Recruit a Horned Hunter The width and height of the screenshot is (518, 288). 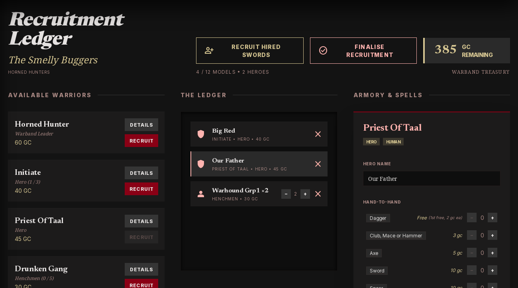pos(141,141)
